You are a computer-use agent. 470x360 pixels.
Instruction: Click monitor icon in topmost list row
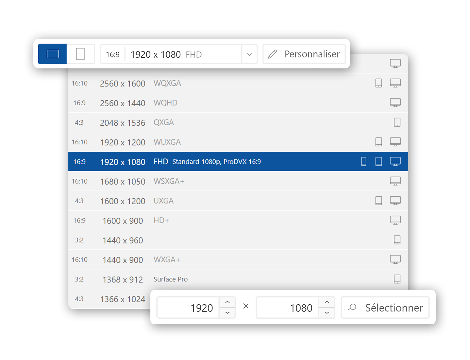point(395,63)
